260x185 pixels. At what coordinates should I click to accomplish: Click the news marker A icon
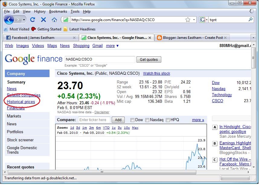point(215,127)
